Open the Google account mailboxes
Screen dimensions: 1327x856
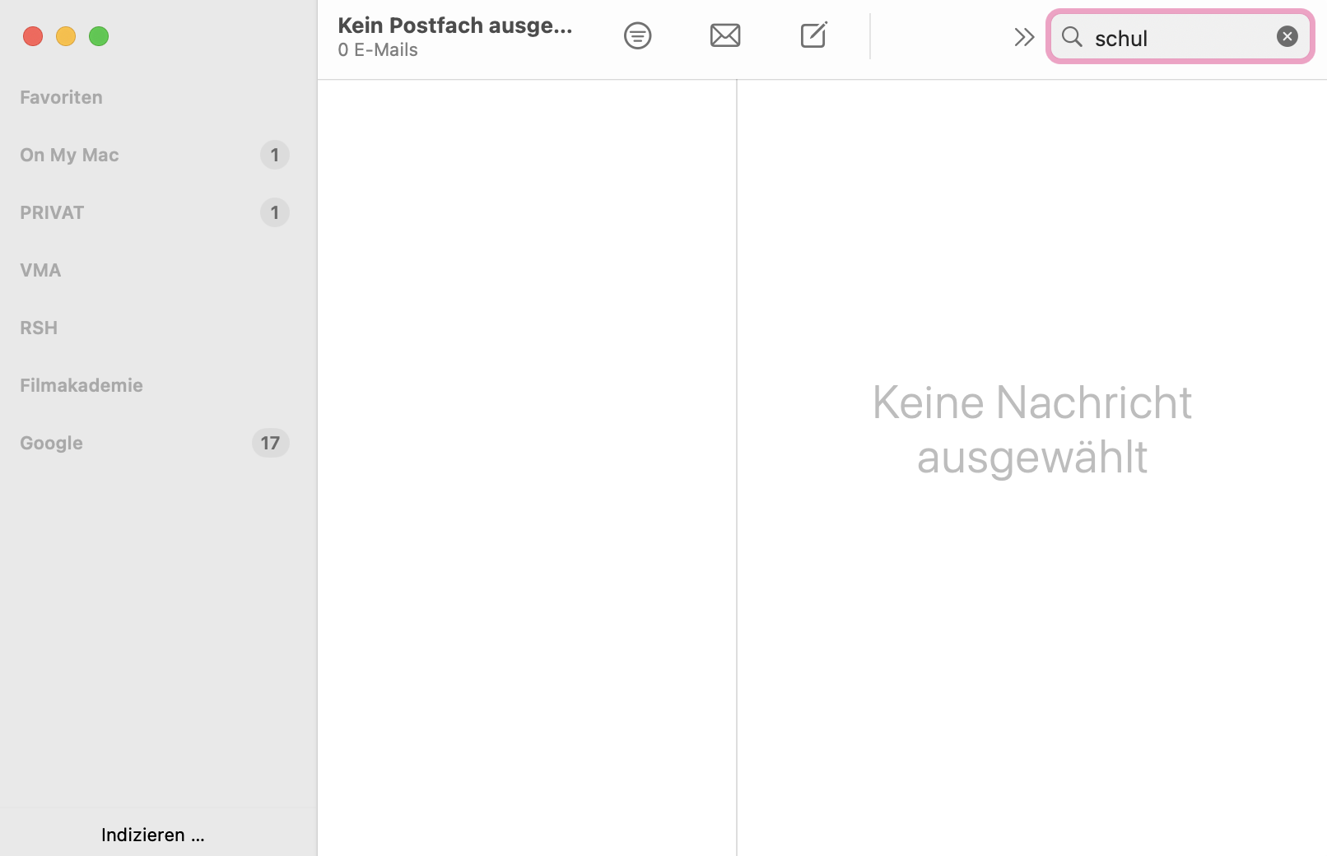(52, 443)
